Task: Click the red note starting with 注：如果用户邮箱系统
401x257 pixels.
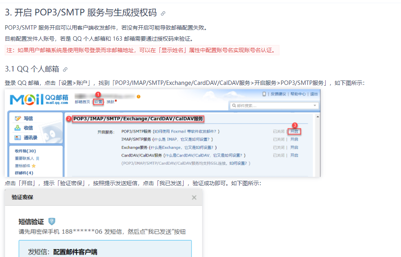Action: tap(142, 50)
